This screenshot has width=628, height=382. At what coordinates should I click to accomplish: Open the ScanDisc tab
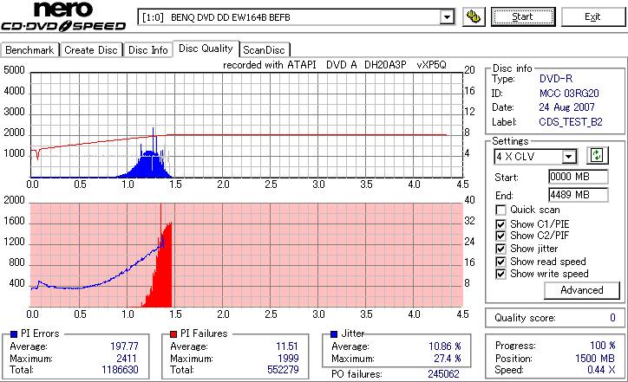pos(265,50)
